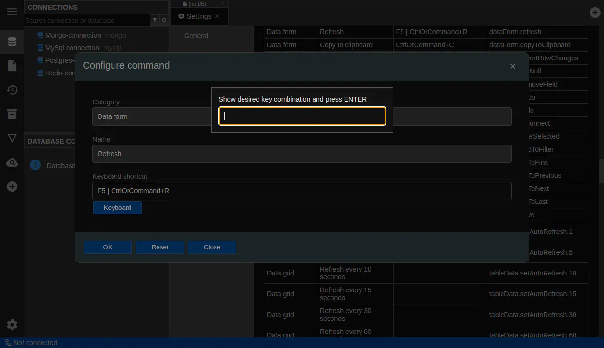
Task: Add a new tab with the plus button
Action: (x=595, y=13)
